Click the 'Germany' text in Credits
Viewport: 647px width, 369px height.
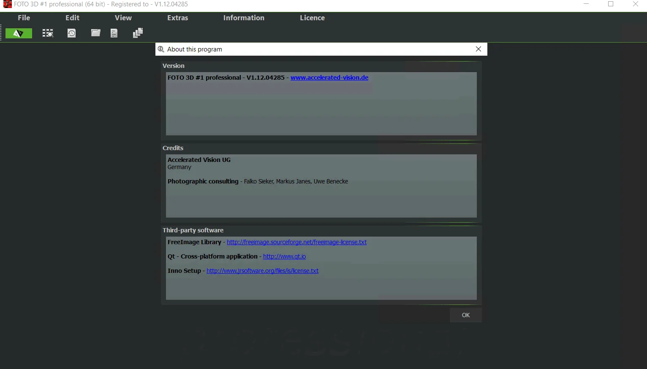[179, 167]
